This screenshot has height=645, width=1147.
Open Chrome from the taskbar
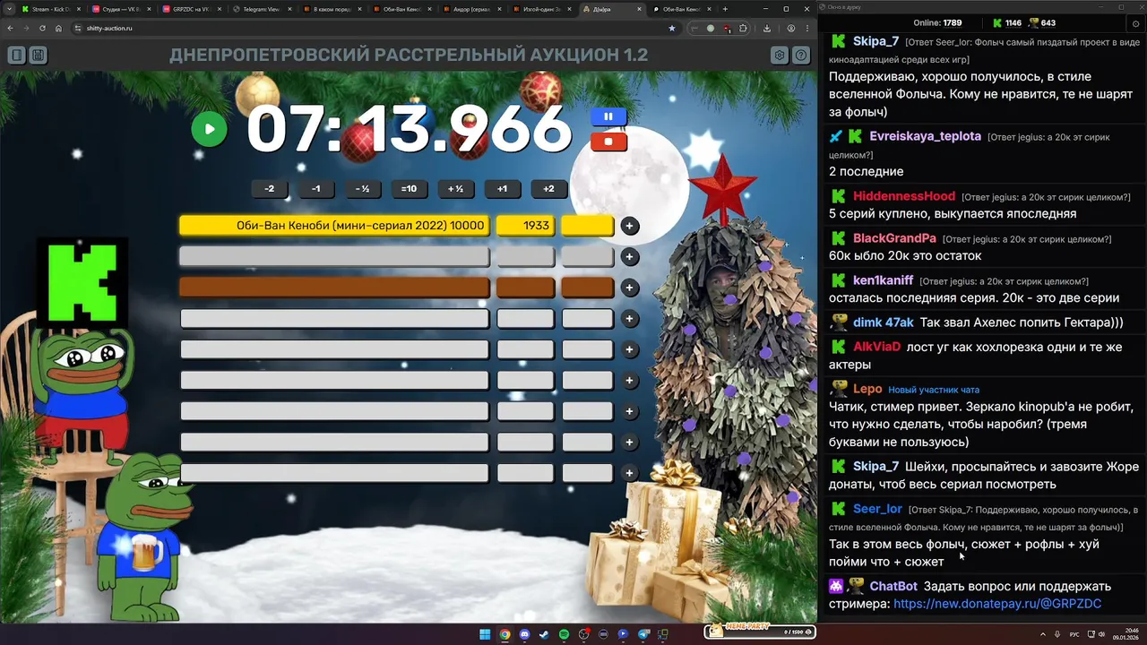point(505,634)
